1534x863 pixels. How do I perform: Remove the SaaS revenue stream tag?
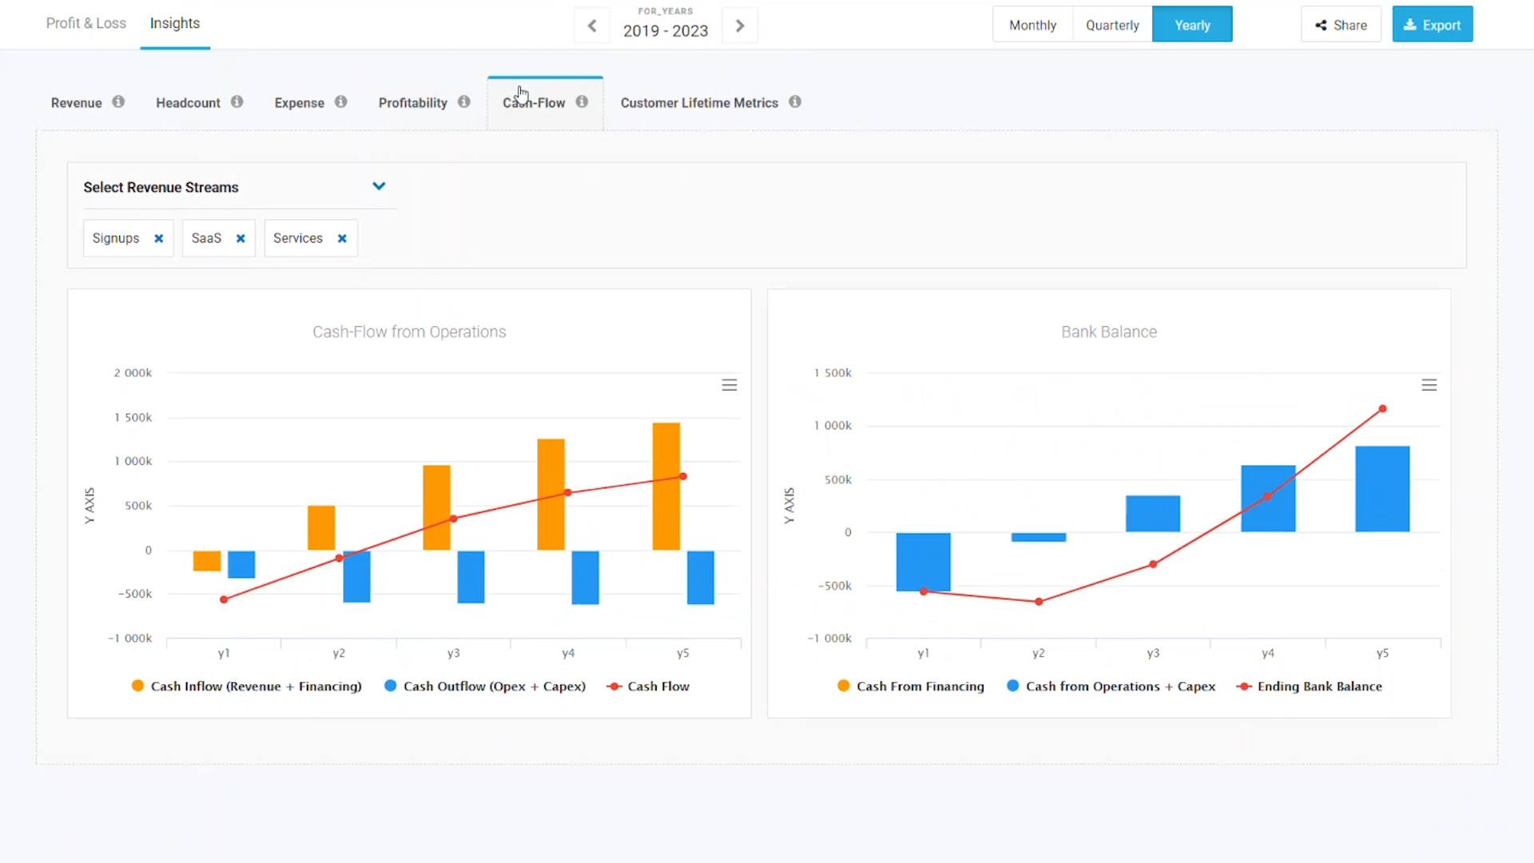click(240, 238)
